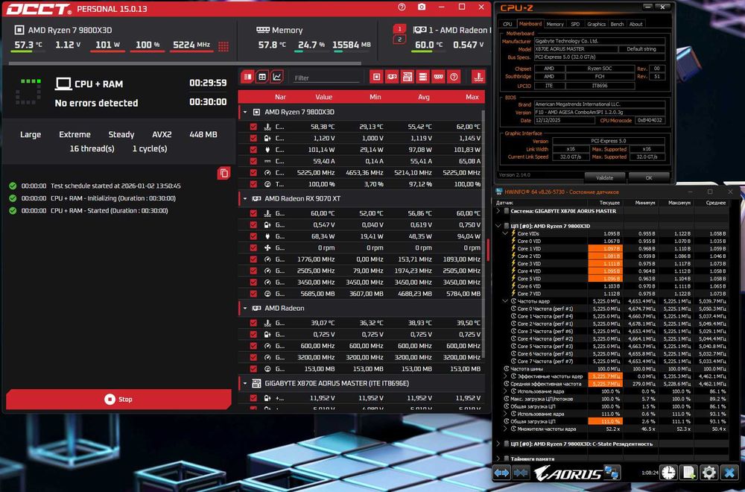Screen dimensions: 745x492
Task: Open the Graphics tab in CPU-Z
Action: [596, 25]
